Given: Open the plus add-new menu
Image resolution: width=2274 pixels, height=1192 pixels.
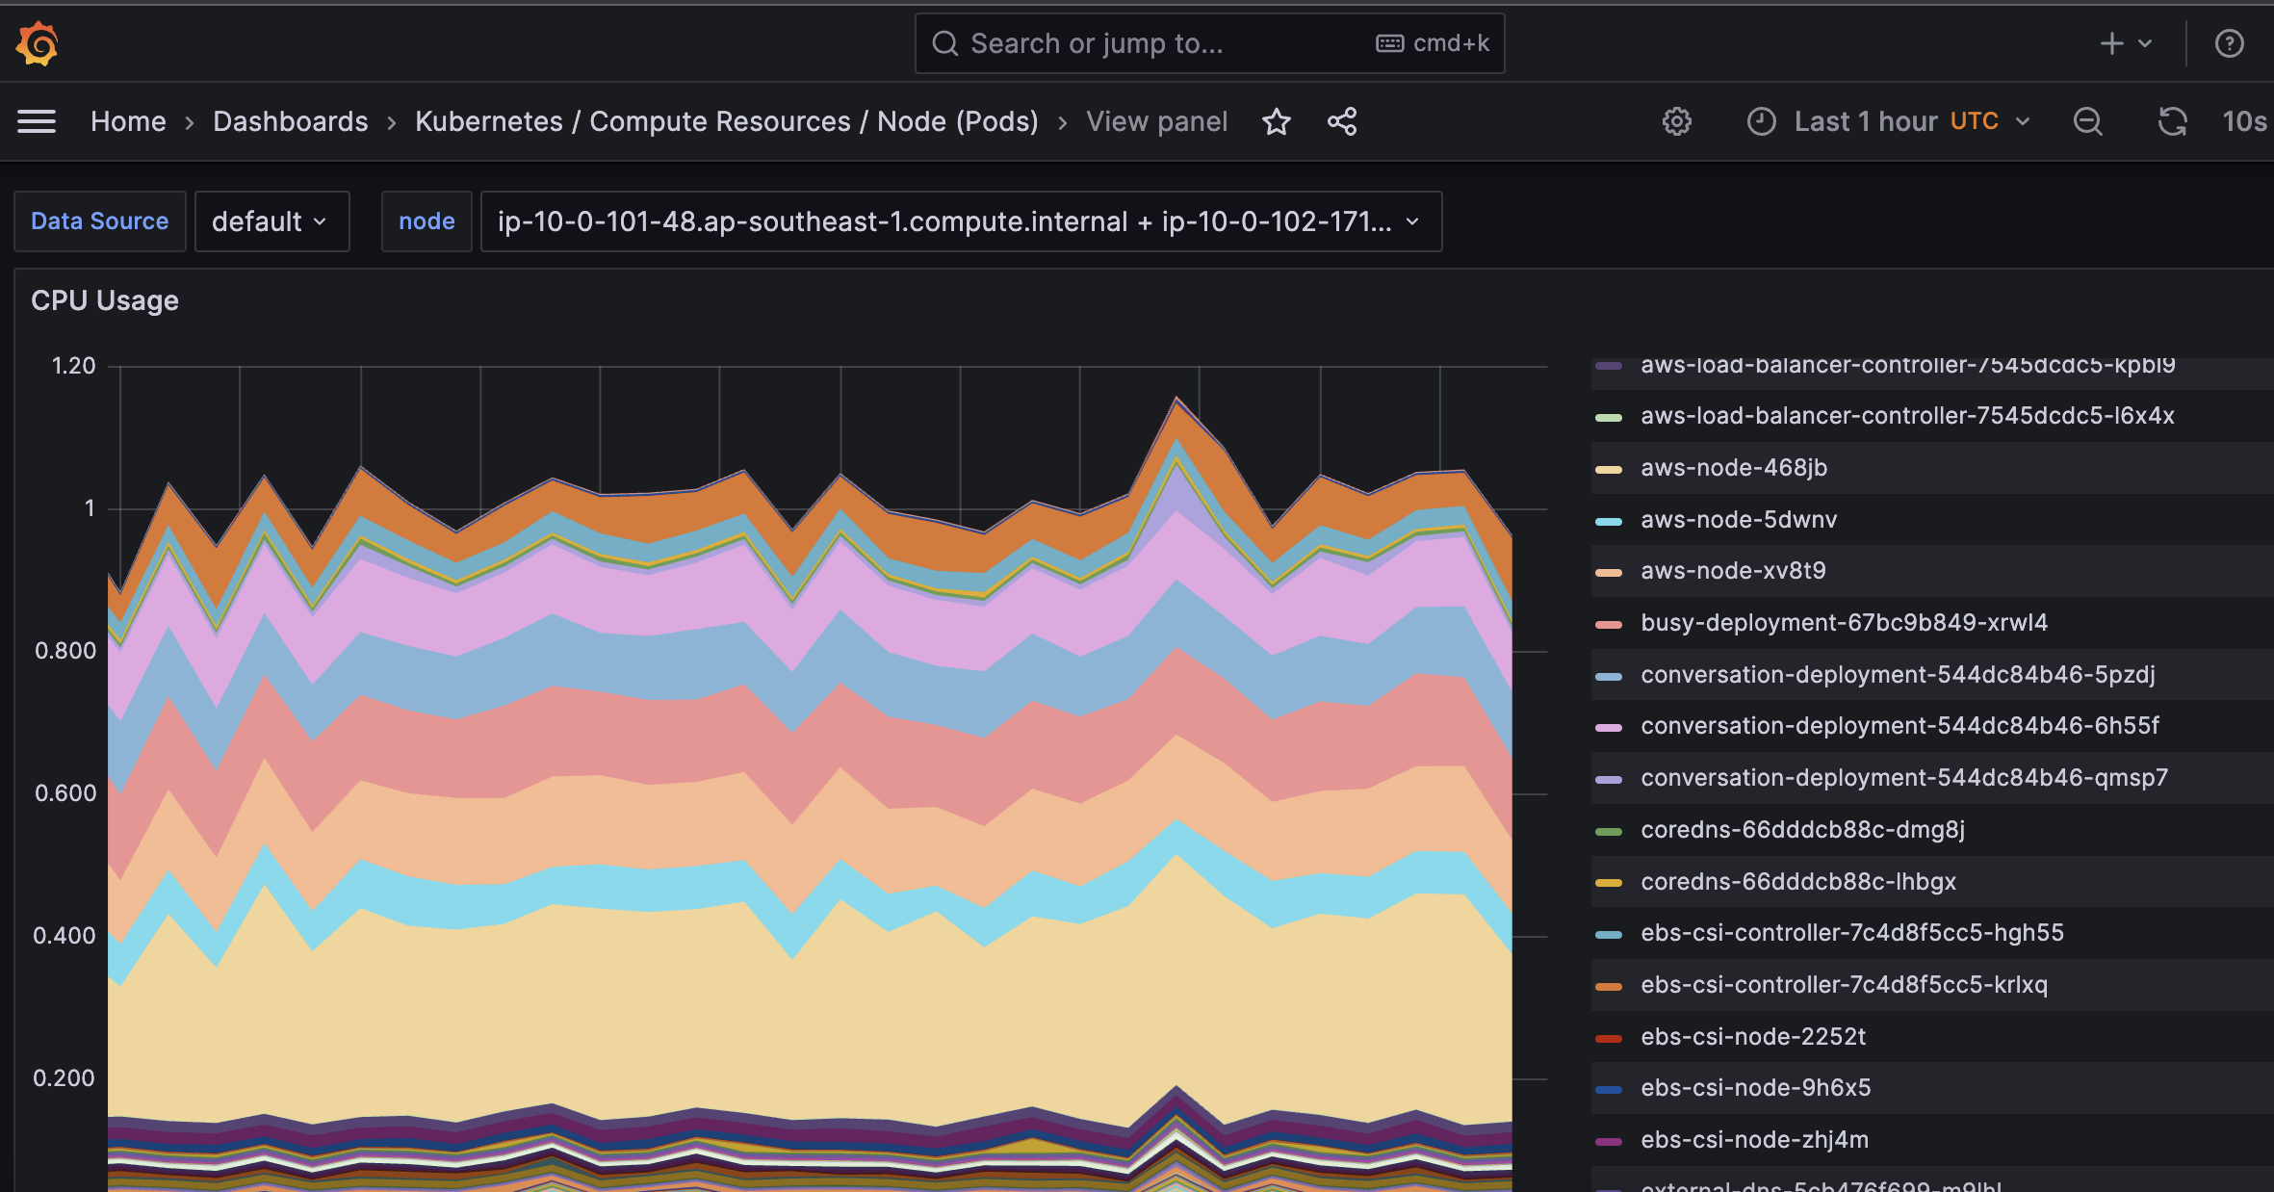Looking at the screenshot, I should pos(2125,43).
